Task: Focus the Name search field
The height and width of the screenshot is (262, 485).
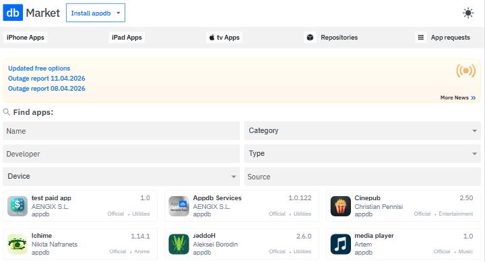Action: (121, 130)
